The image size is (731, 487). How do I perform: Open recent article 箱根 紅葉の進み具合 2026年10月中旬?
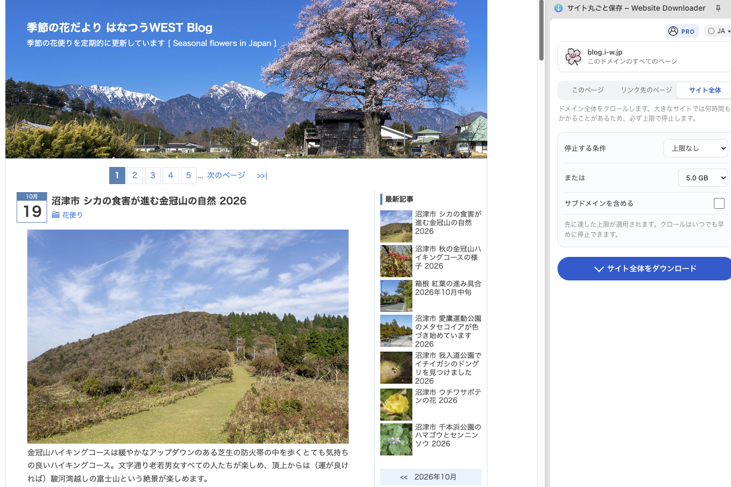click(448, 288)
